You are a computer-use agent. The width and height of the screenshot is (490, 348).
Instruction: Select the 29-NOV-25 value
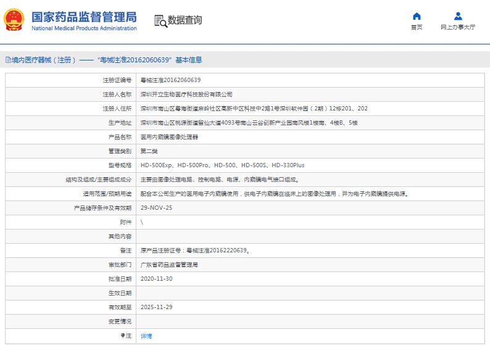click(156, 208)
